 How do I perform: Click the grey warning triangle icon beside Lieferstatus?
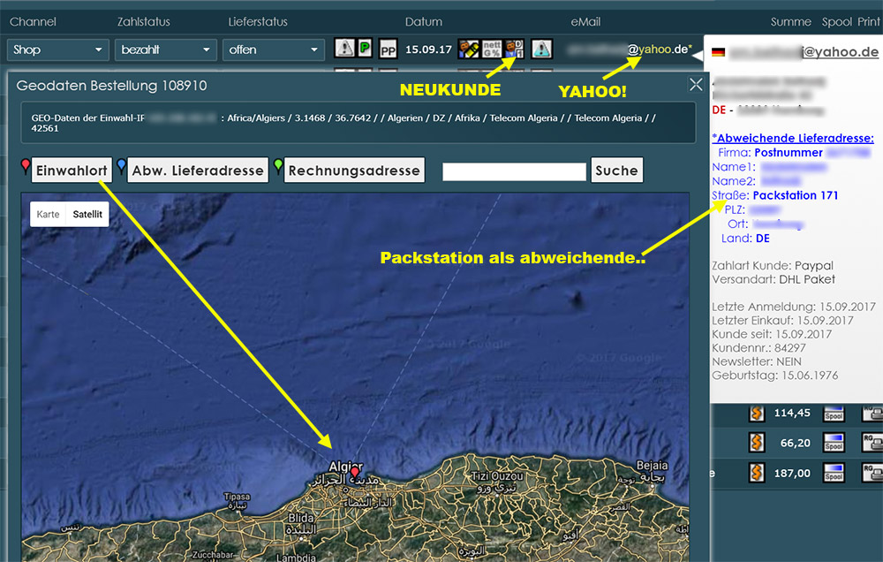point(344,49)
